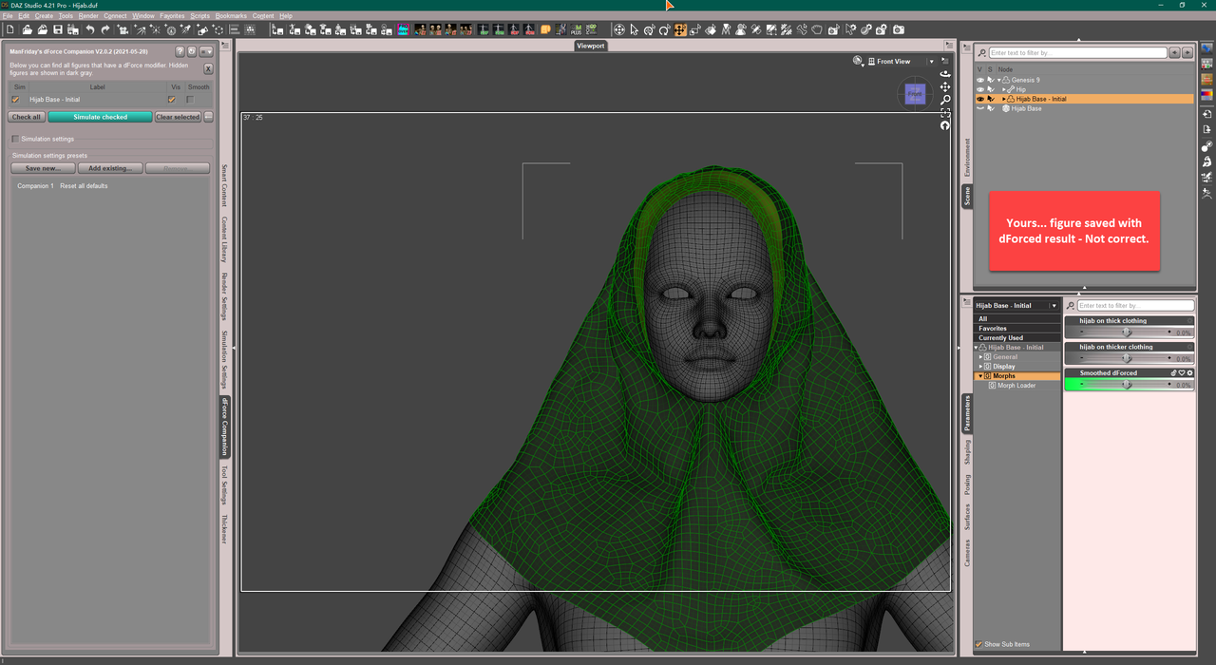Click the dForce Companion help question icon
The height and width of the screenshot is (665, 1216).
[180, 51]
